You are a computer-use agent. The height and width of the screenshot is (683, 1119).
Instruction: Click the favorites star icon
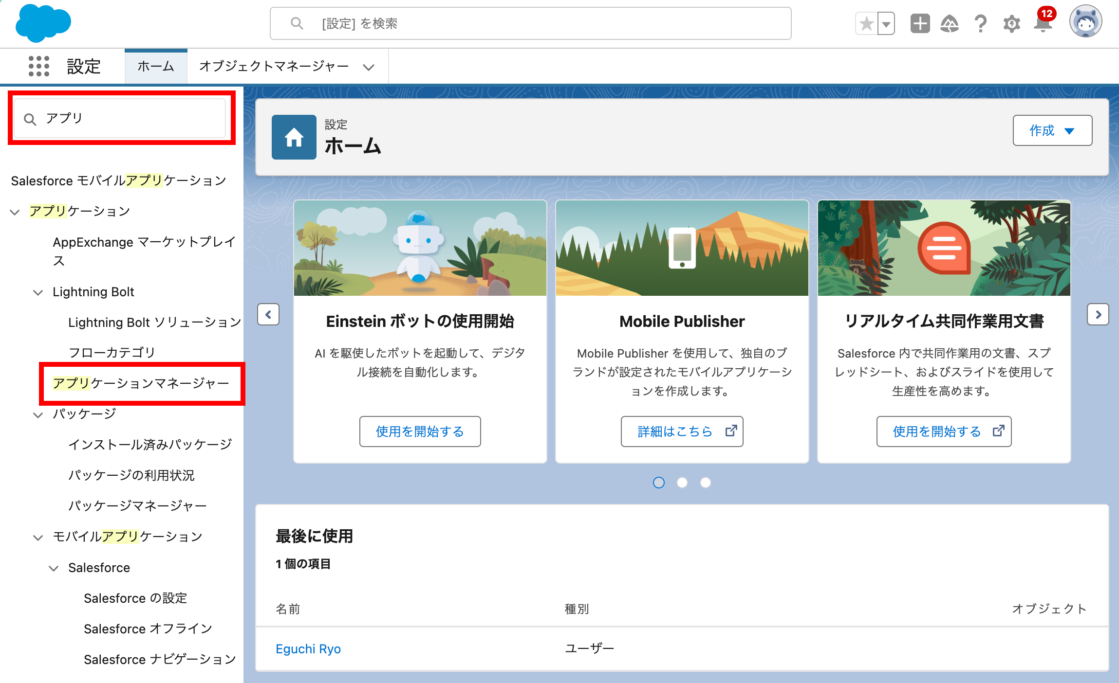coord(866,23)
